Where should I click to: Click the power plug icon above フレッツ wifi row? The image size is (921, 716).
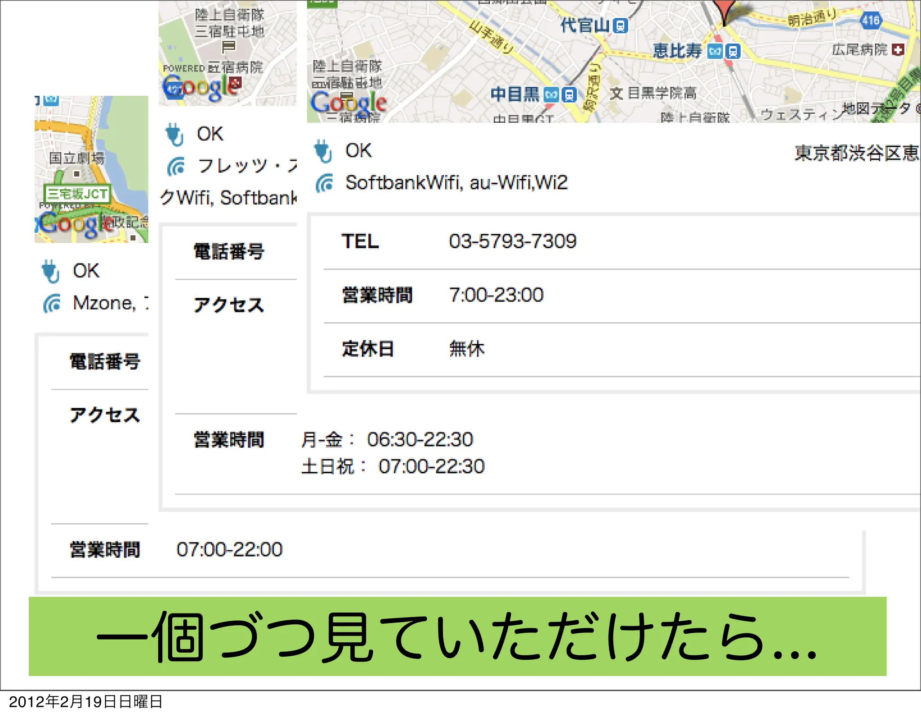pos(174,134)
